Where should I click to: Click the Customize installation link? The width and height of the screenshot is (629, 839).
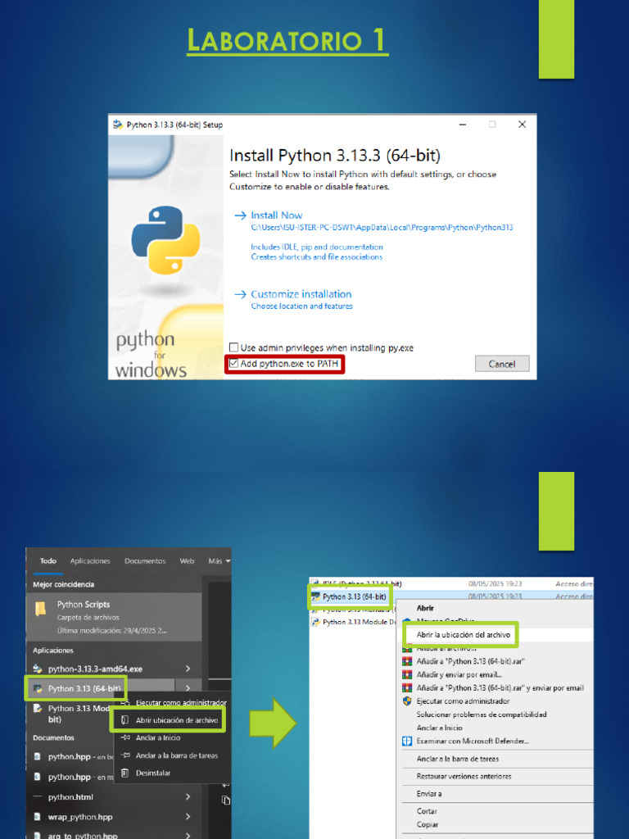pos(301,294)
